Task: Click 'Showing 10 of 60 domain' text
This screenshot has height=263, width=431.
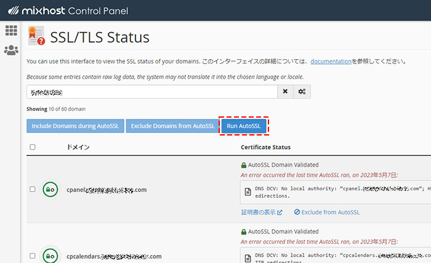Action: (x=56, y=109)
